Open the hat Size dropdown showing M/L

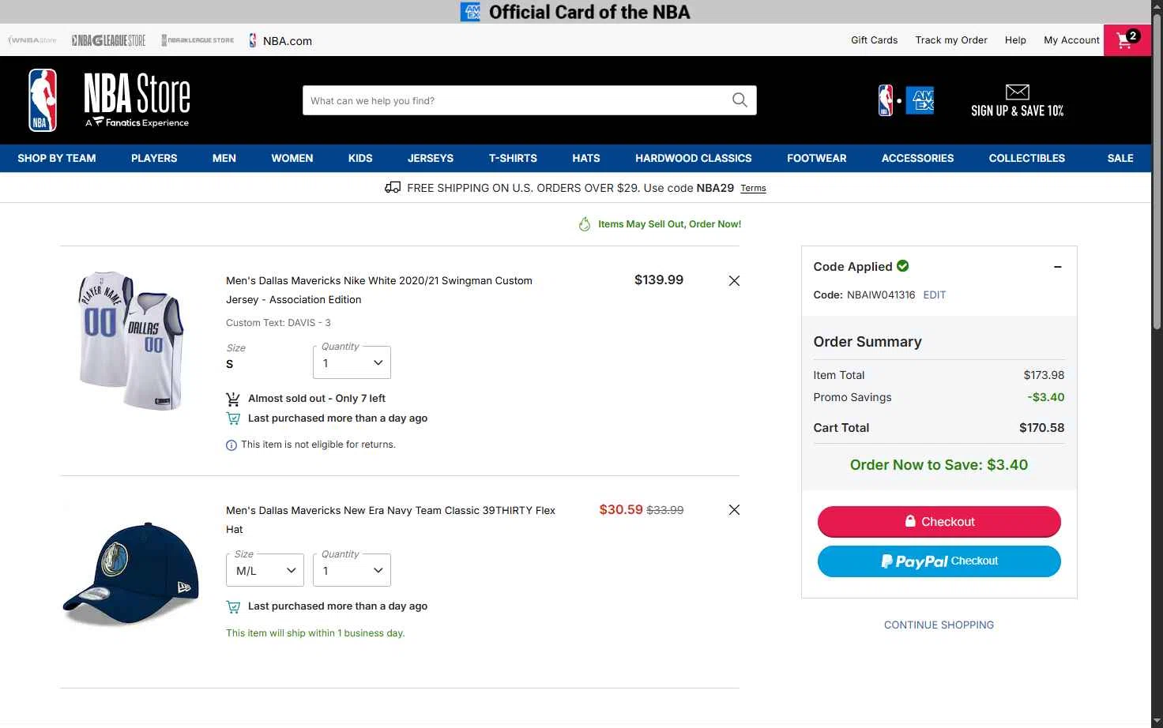[x=265, y=571]
